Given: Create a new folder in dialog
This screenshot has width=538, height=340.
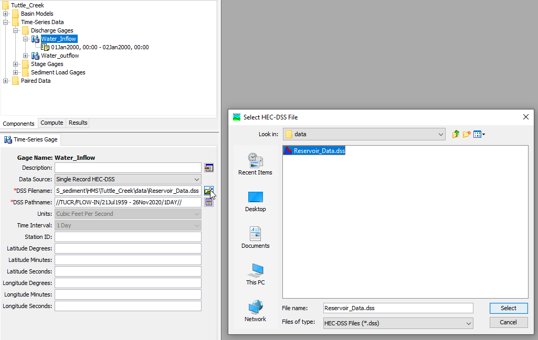Looking at the screenshot, I should pyautogui.click(x=467, y=134).
